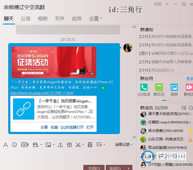Open notice 情趣内衣被男人用嘴慢慢
The height and width of the screenshot is (170, 193).
(x=165, y=62)
